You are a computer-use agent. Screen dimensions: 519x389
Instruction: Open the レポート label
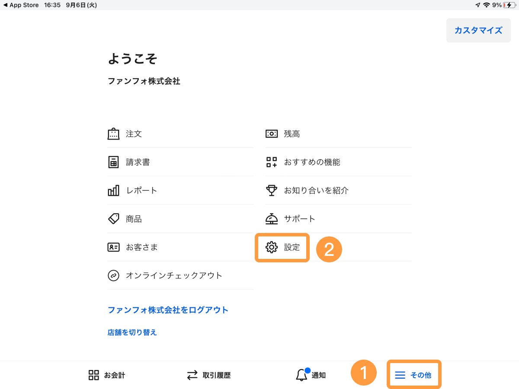coord(142,191)
